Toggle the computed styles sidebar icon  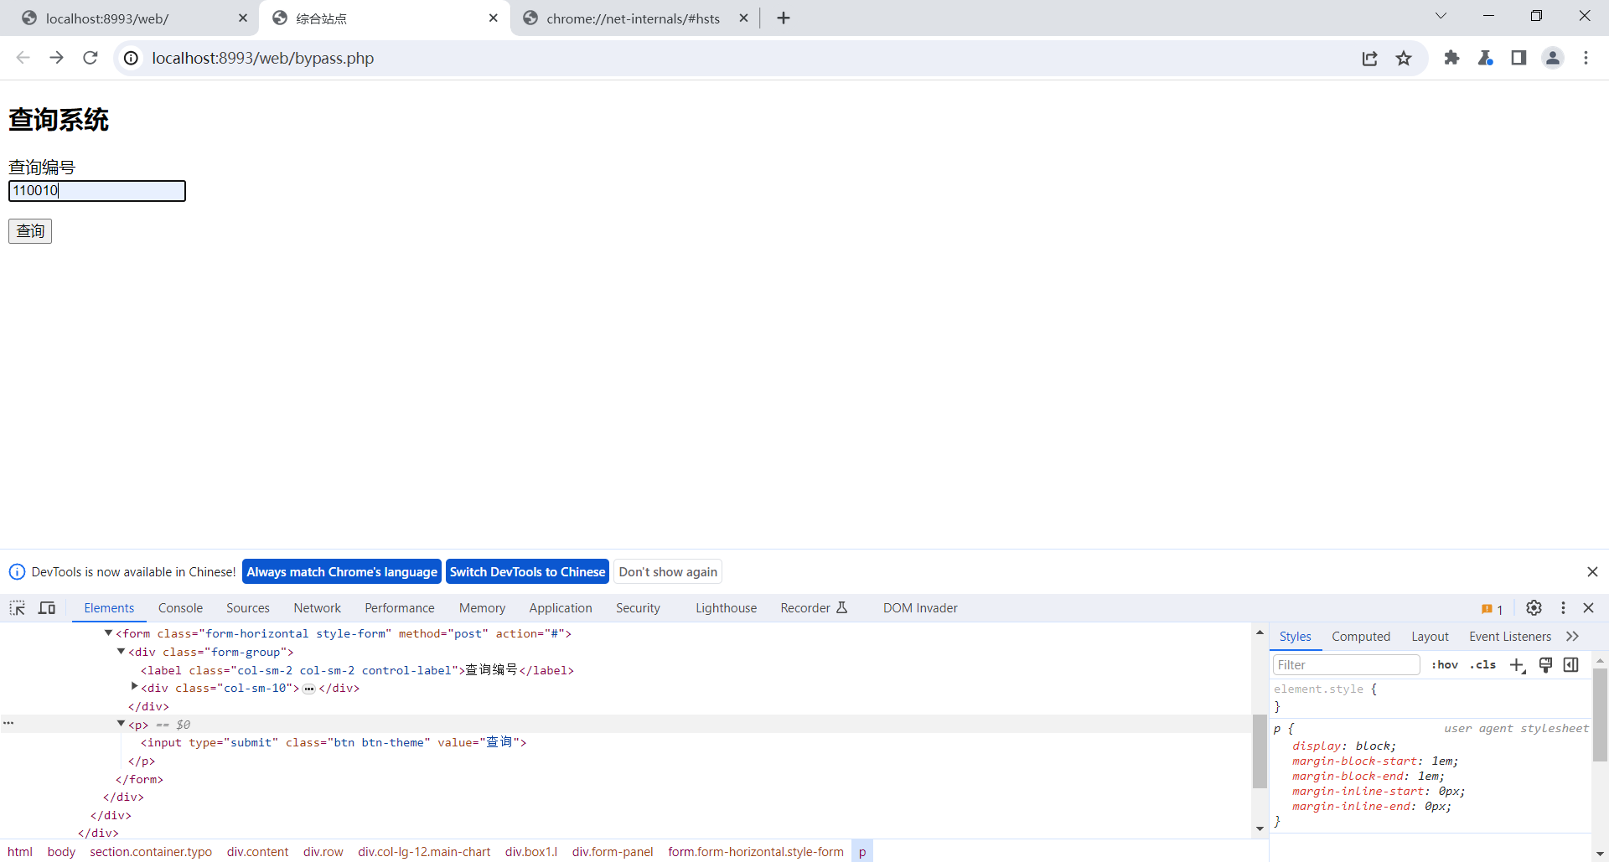click(1571, 665)
